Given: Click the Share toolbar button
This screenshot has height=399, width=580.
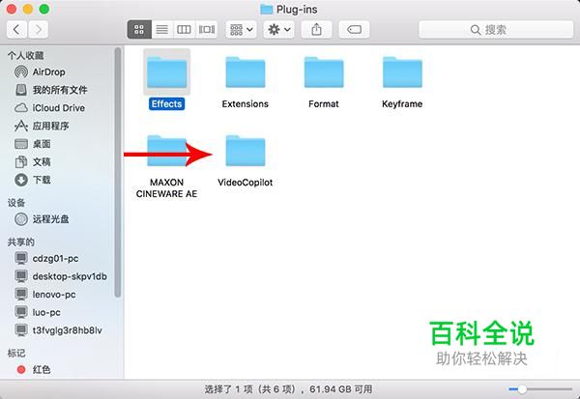Looking at the screenshot, I should pos(316,30).
